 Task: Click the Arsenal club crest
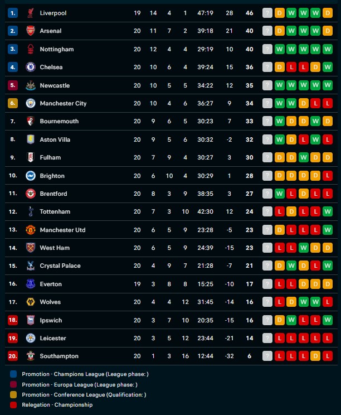[x=31, y=31]
